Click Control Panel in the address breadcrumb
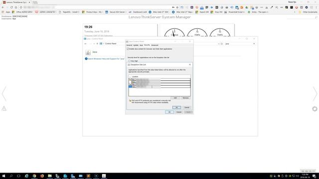This screenshot has width=319, height=179. [x=111, y=44]
